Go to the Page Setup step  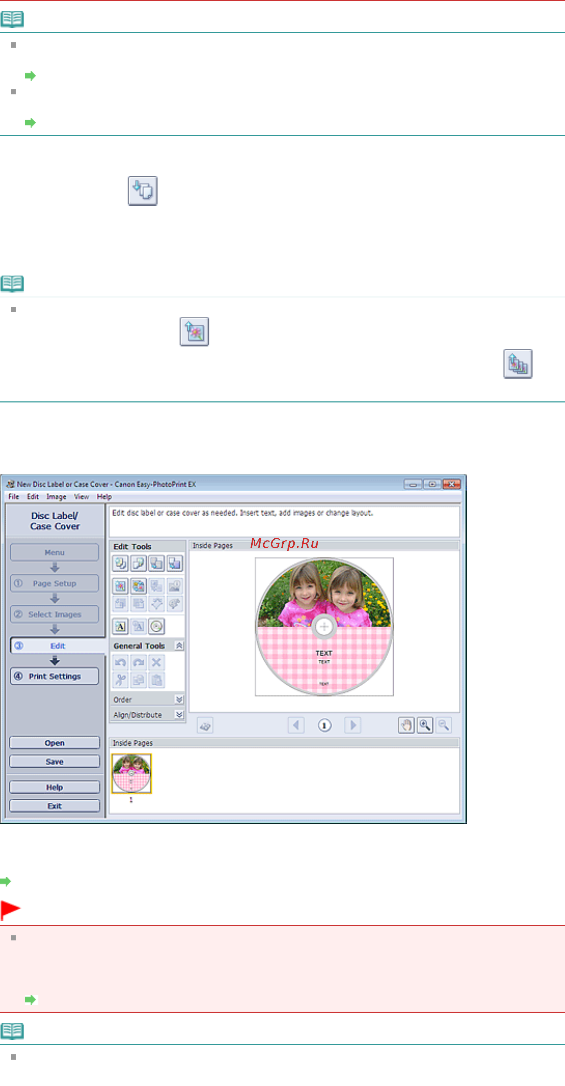[x=54, y=584]
